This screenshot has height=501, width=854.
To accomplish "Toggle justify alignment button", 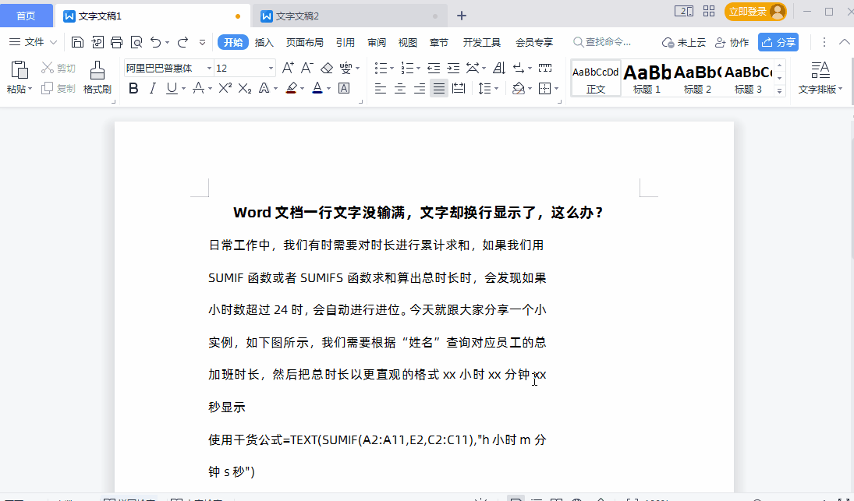I will tap(439, 88).
